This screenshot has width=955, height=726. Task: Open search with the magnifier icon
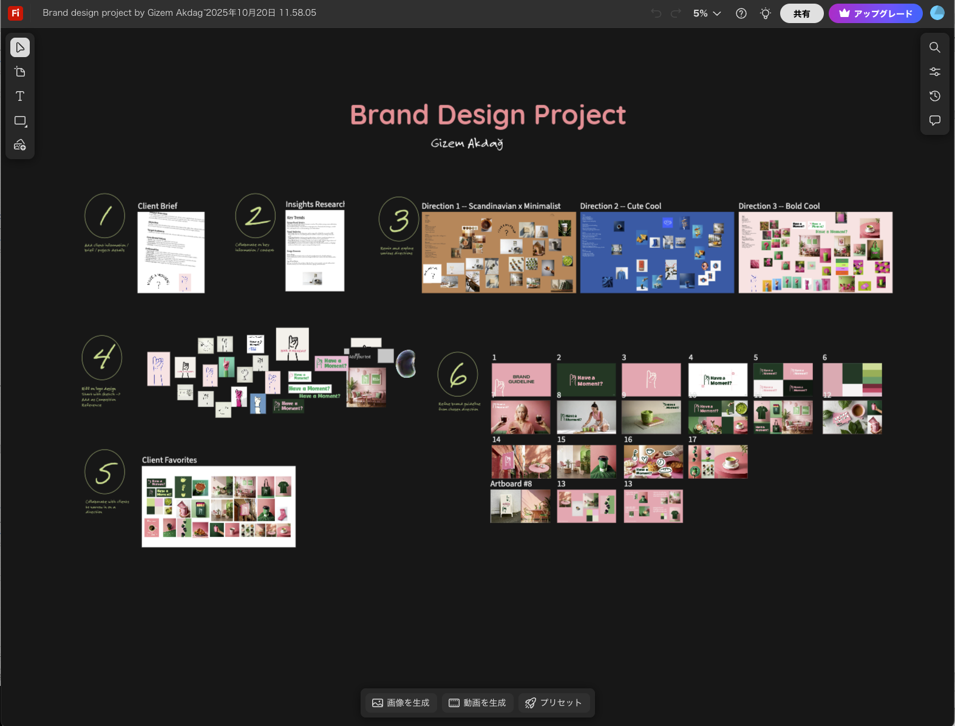(x=935, y=47)
